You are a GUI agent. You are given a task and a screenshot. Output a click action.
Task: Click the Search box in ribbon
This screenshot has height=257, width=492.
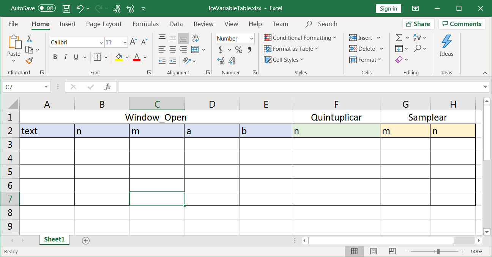pyautogui.click(x=322, y=24)
